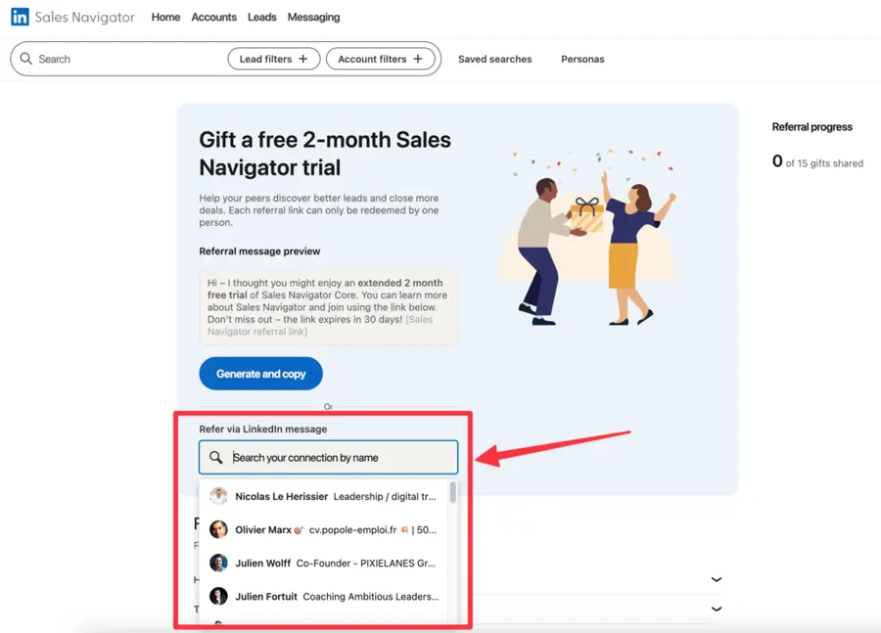
Task: Click the LinkedIn logo icon
Action: tap(21, 17)
